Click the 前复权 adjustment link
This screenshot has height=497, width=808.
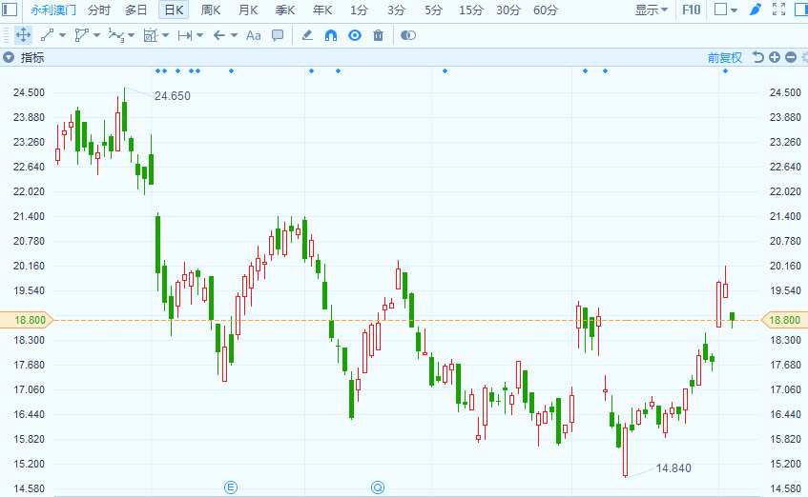pyautogui.click(x=724, y=58)
